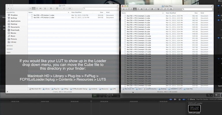Click search field in LUTS window
This screenshot has height=115, width=222.
[100, 8]
